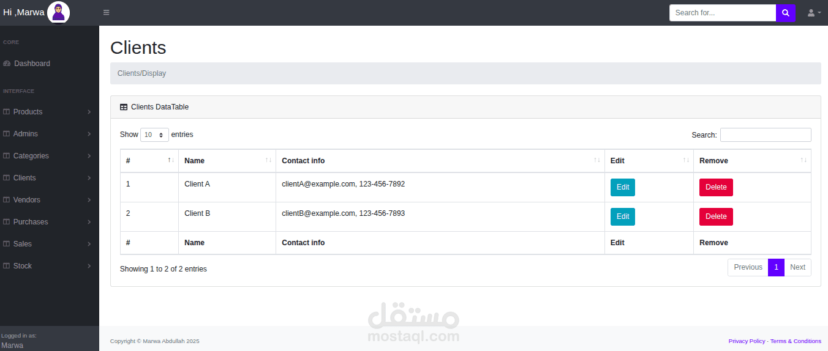
Task: Open the Terms & Conditions link
Action: [796, 341]
